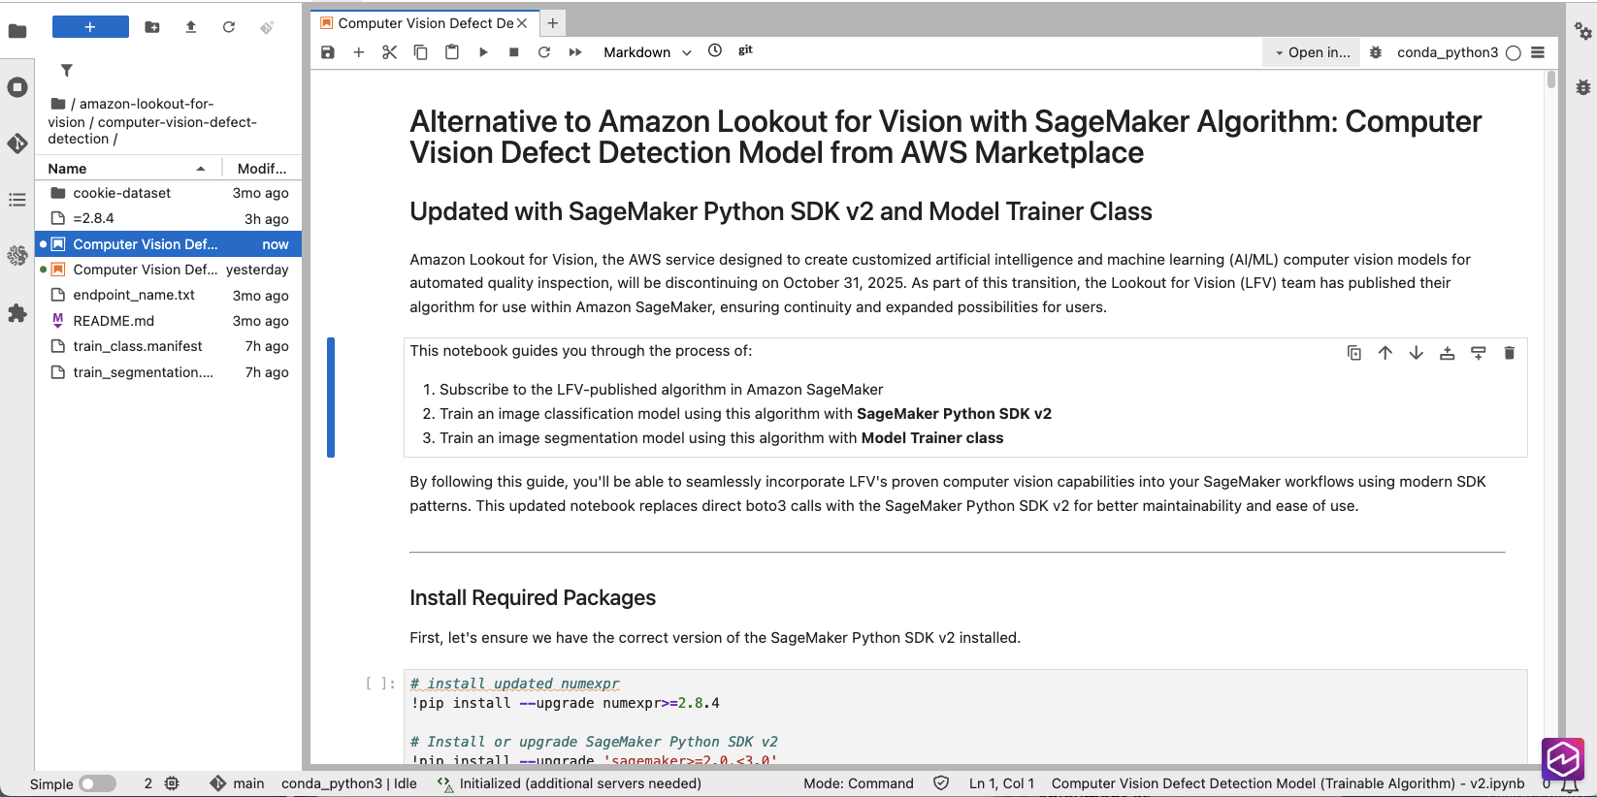Image resolution: width=1597 pixels, height=797 pixels.
Task: Click the conda_python3 kernel name button
Action: point(1447,52)
